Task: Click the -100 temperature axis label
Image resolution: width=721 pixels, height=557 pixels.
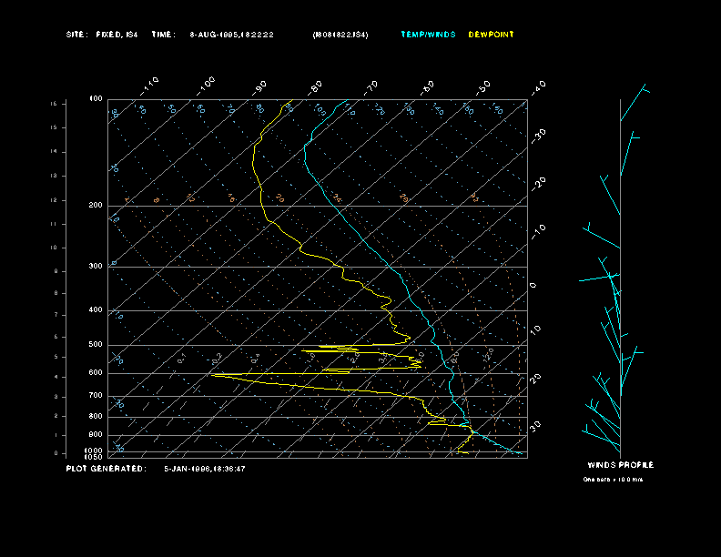Action: (x=205, y=86)
